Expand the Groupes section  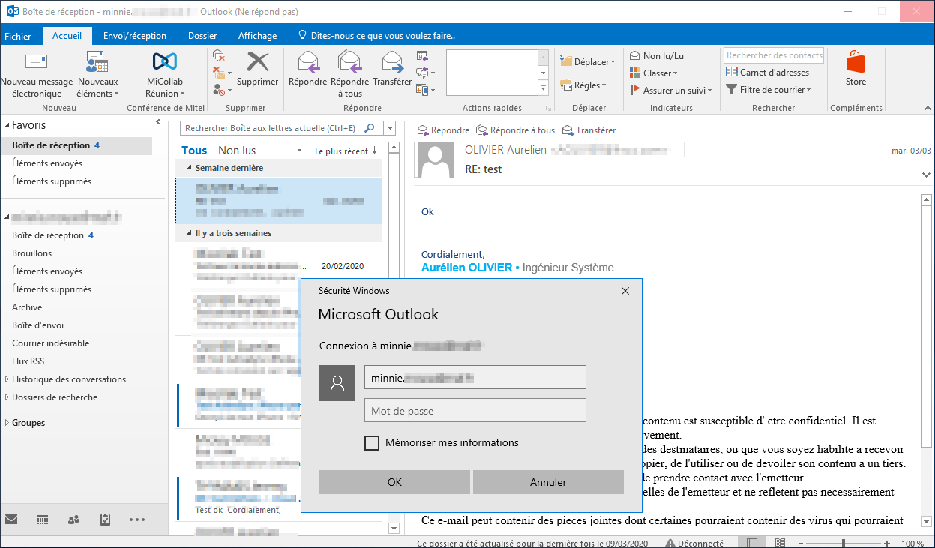click(x=7, y=423)
